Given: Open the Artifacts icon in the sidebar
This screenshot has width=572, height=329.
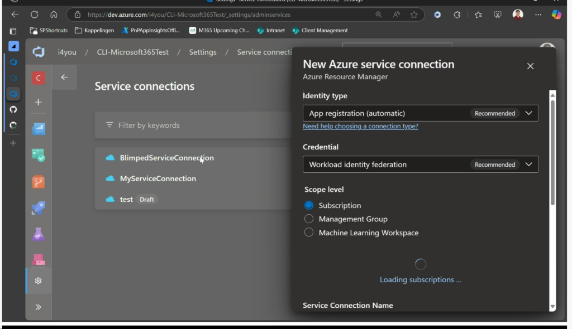Looking at the screenshot, I should pos(39,259).
